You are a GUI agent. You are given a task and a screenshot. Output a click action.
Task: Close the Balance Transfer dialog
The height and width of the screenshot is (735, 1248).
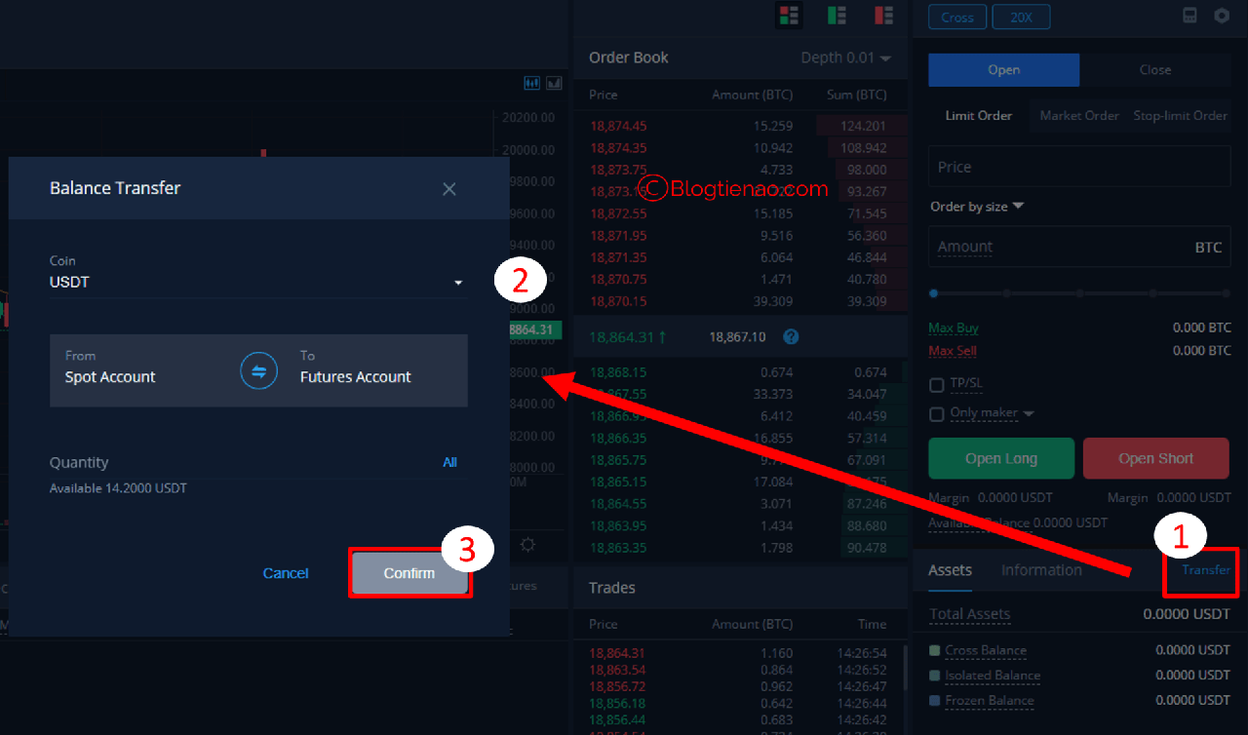coord(449,189)
